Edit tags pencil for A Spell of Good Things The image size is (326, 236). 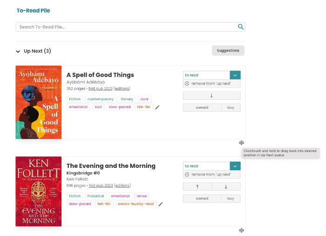point(157,107)
